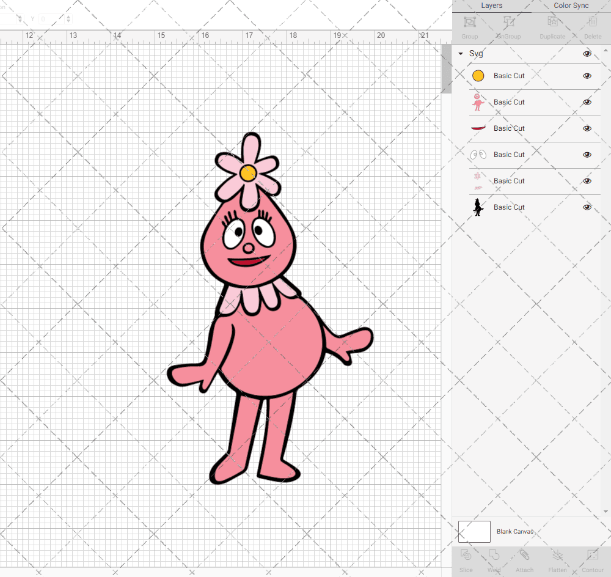611x577 pixels.
Task: Select the white eyes layer thumbnail
Action: (x=478, y=155)
